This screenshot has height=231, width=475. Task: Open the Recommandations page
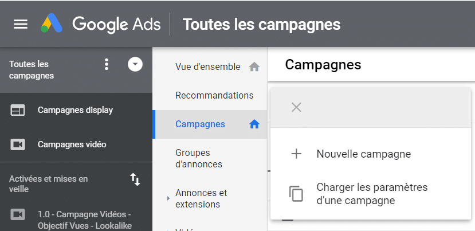click(x=214, y=95)
